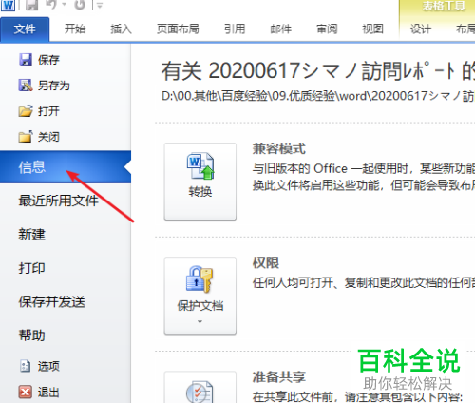Click the check for issues icon button
Screen dimensions: 475x403
200,387
